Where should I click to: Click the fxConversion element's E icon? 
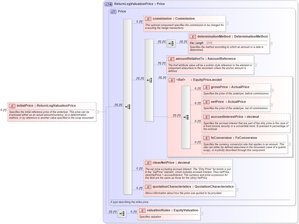pos(206,138)
